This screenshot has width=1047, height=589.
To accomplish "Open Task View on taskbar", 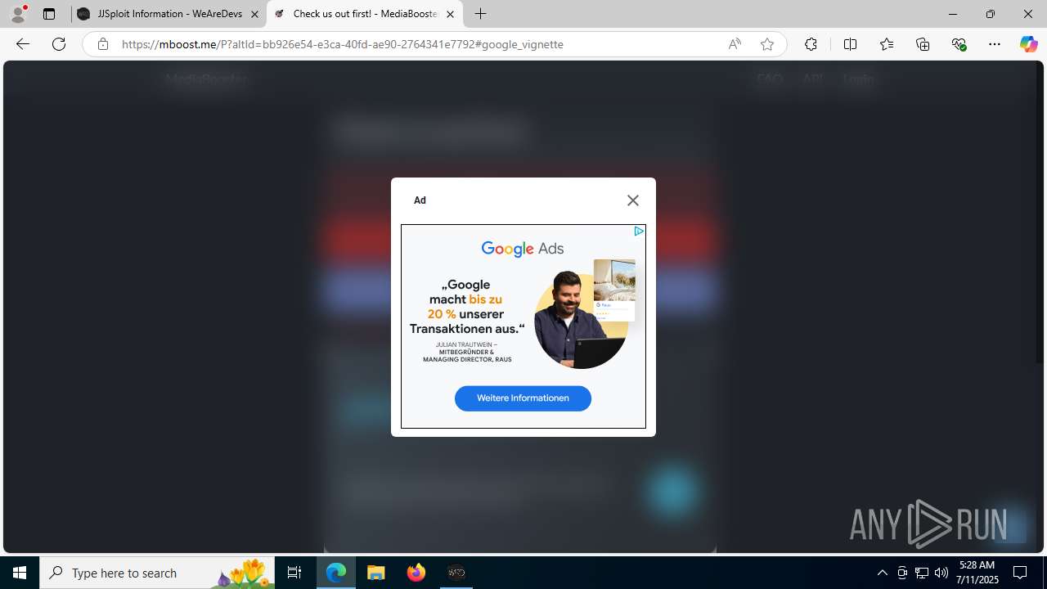I will click(294, 573).
